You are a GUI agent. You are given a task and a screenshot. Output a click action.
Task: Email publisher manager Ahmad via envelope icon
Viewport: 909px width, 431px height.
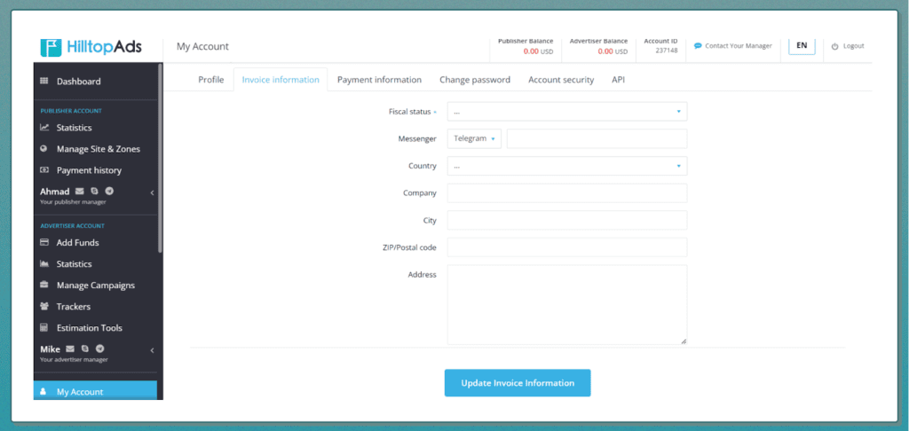click(x=80, y=192)
